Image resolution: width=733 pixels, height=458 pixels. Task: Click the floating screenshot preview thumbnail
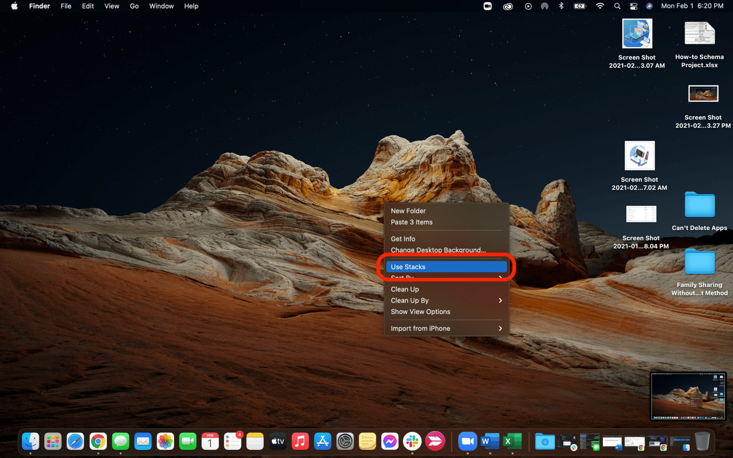coord(688,396)
